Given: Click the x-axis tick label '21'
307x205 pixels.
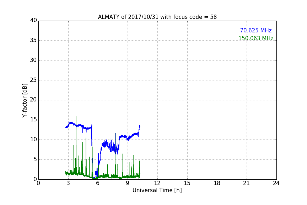Looking at the screenshot, I should tap(247, 183).
